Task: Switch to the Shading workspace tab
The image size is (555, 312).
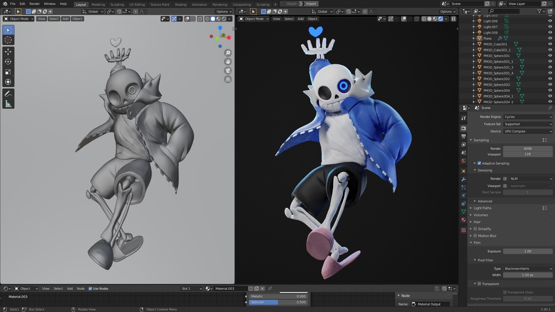Action: (180, 5)
